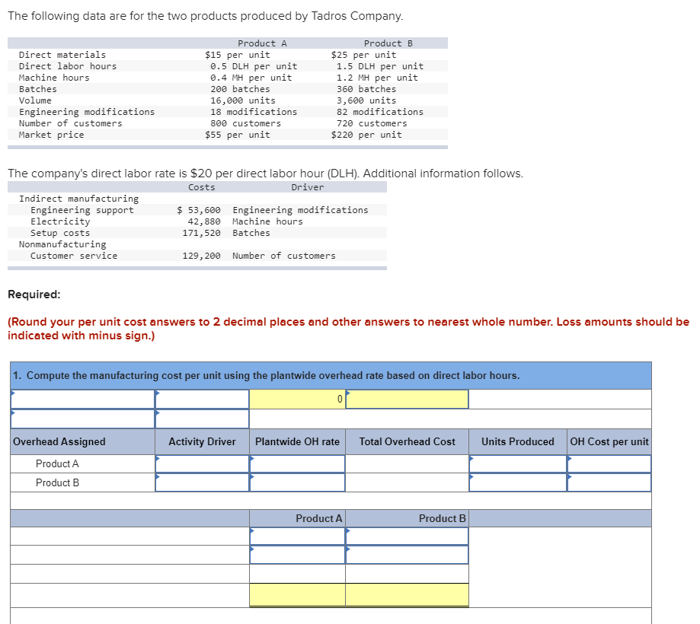Open the OH Cost per unit dropdown for Product A
This screenshot has width=700, height=624.
pyautogui.click(x=609, y=463)
